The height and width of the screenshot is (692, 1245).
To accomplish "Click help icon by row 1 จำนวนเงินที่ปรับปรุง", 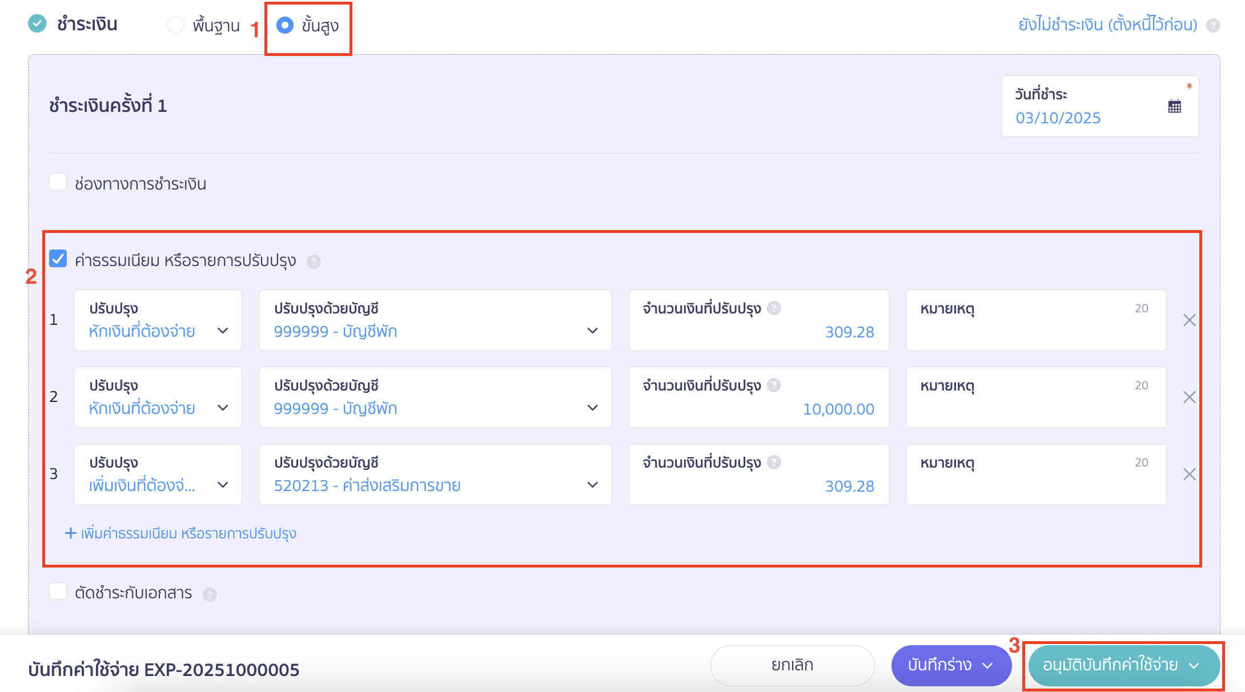I will (774, 308).
